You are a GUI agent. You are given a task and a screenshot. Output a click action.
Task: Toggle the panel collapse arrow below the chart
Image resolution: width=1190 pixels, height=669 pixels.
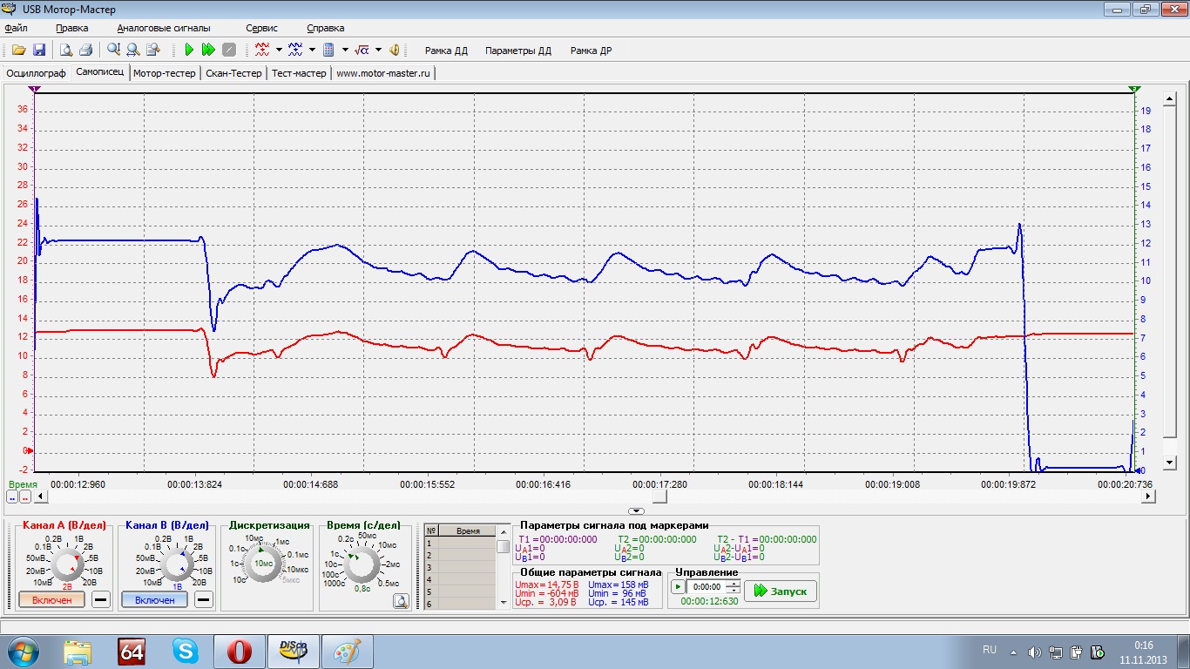click(x=636, y=511)
